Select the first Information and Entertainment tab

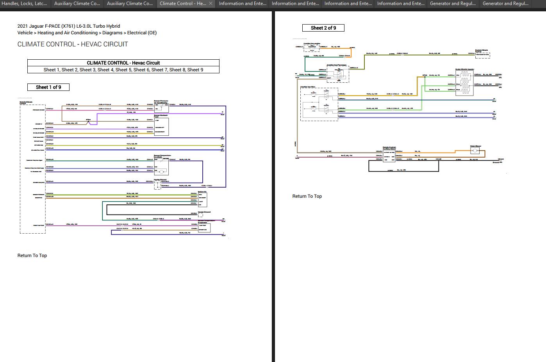pos(243,4)
